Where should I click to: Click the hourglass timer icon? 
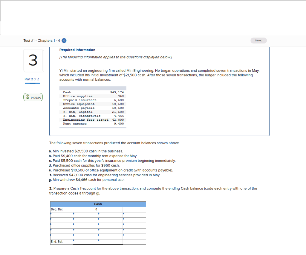(x=28, y=97)
